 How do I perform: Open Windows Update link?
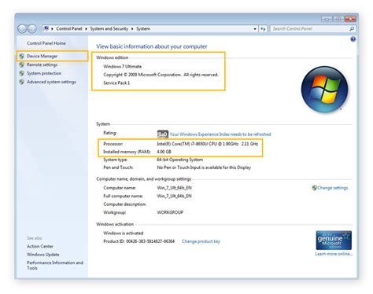43,255
